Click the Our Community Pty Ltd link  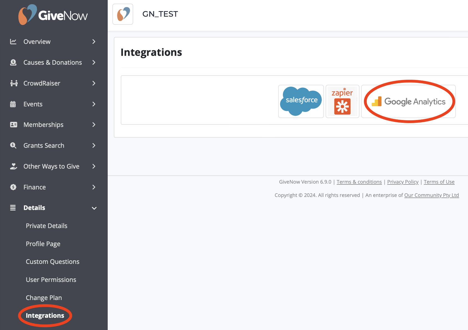tap(431, 195)
